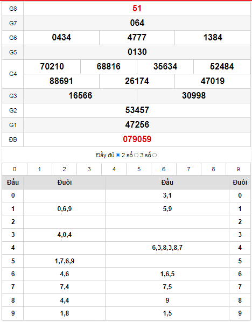Image resolution: width=252 pixels, height=322 pixels.
Task: Click the value '7,4' in row 7
Action: pos(65,287)
